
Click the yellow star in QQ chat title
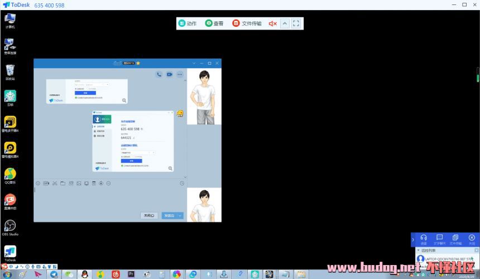pos(138,63)
